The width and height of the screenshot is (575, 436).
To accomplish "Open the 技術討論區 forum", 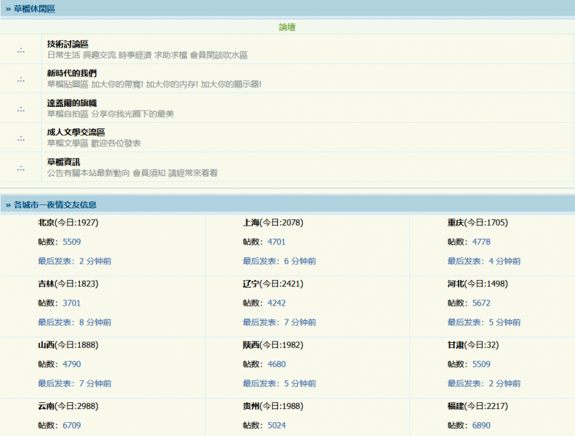I will pyautogui.click(x=68, y=44).
